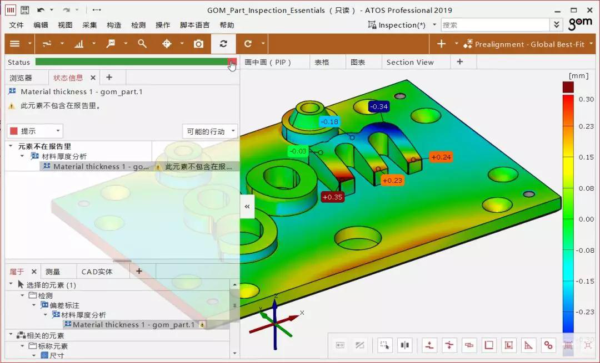
Task: Open the Prealignment Global Best-Fit dropdown
Action: click(x=591, y=44)
